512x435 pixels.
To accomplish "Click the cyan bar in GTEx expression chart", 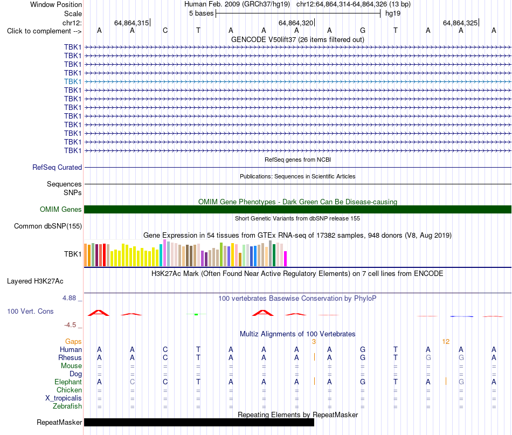I will click(161, 255).
